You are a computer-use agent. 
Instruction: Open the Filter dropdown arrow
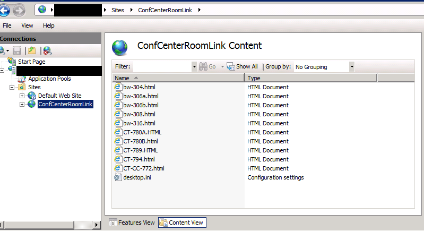coord(194,66)
